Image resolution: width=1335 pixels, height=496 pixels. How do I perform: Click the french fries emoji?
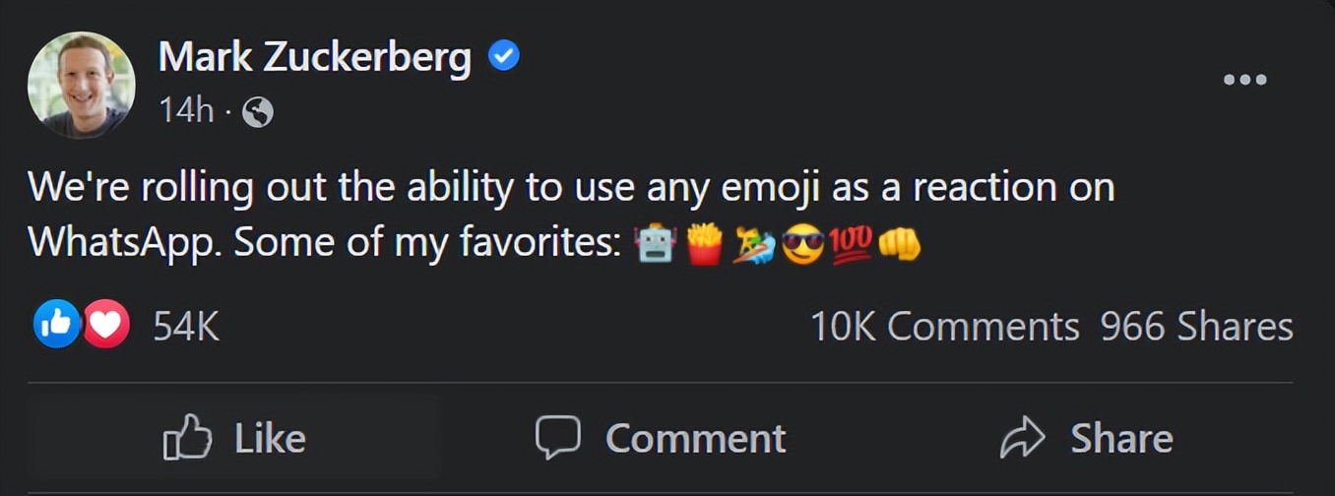point(705,243)
